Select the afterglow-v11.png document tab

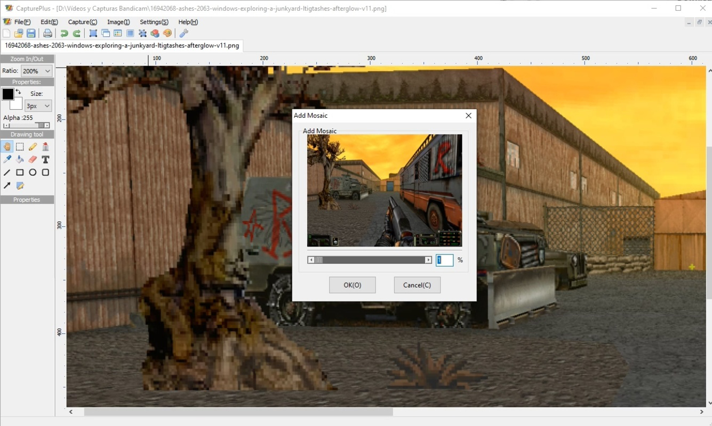pyautogui.click(x=122, y=45)
